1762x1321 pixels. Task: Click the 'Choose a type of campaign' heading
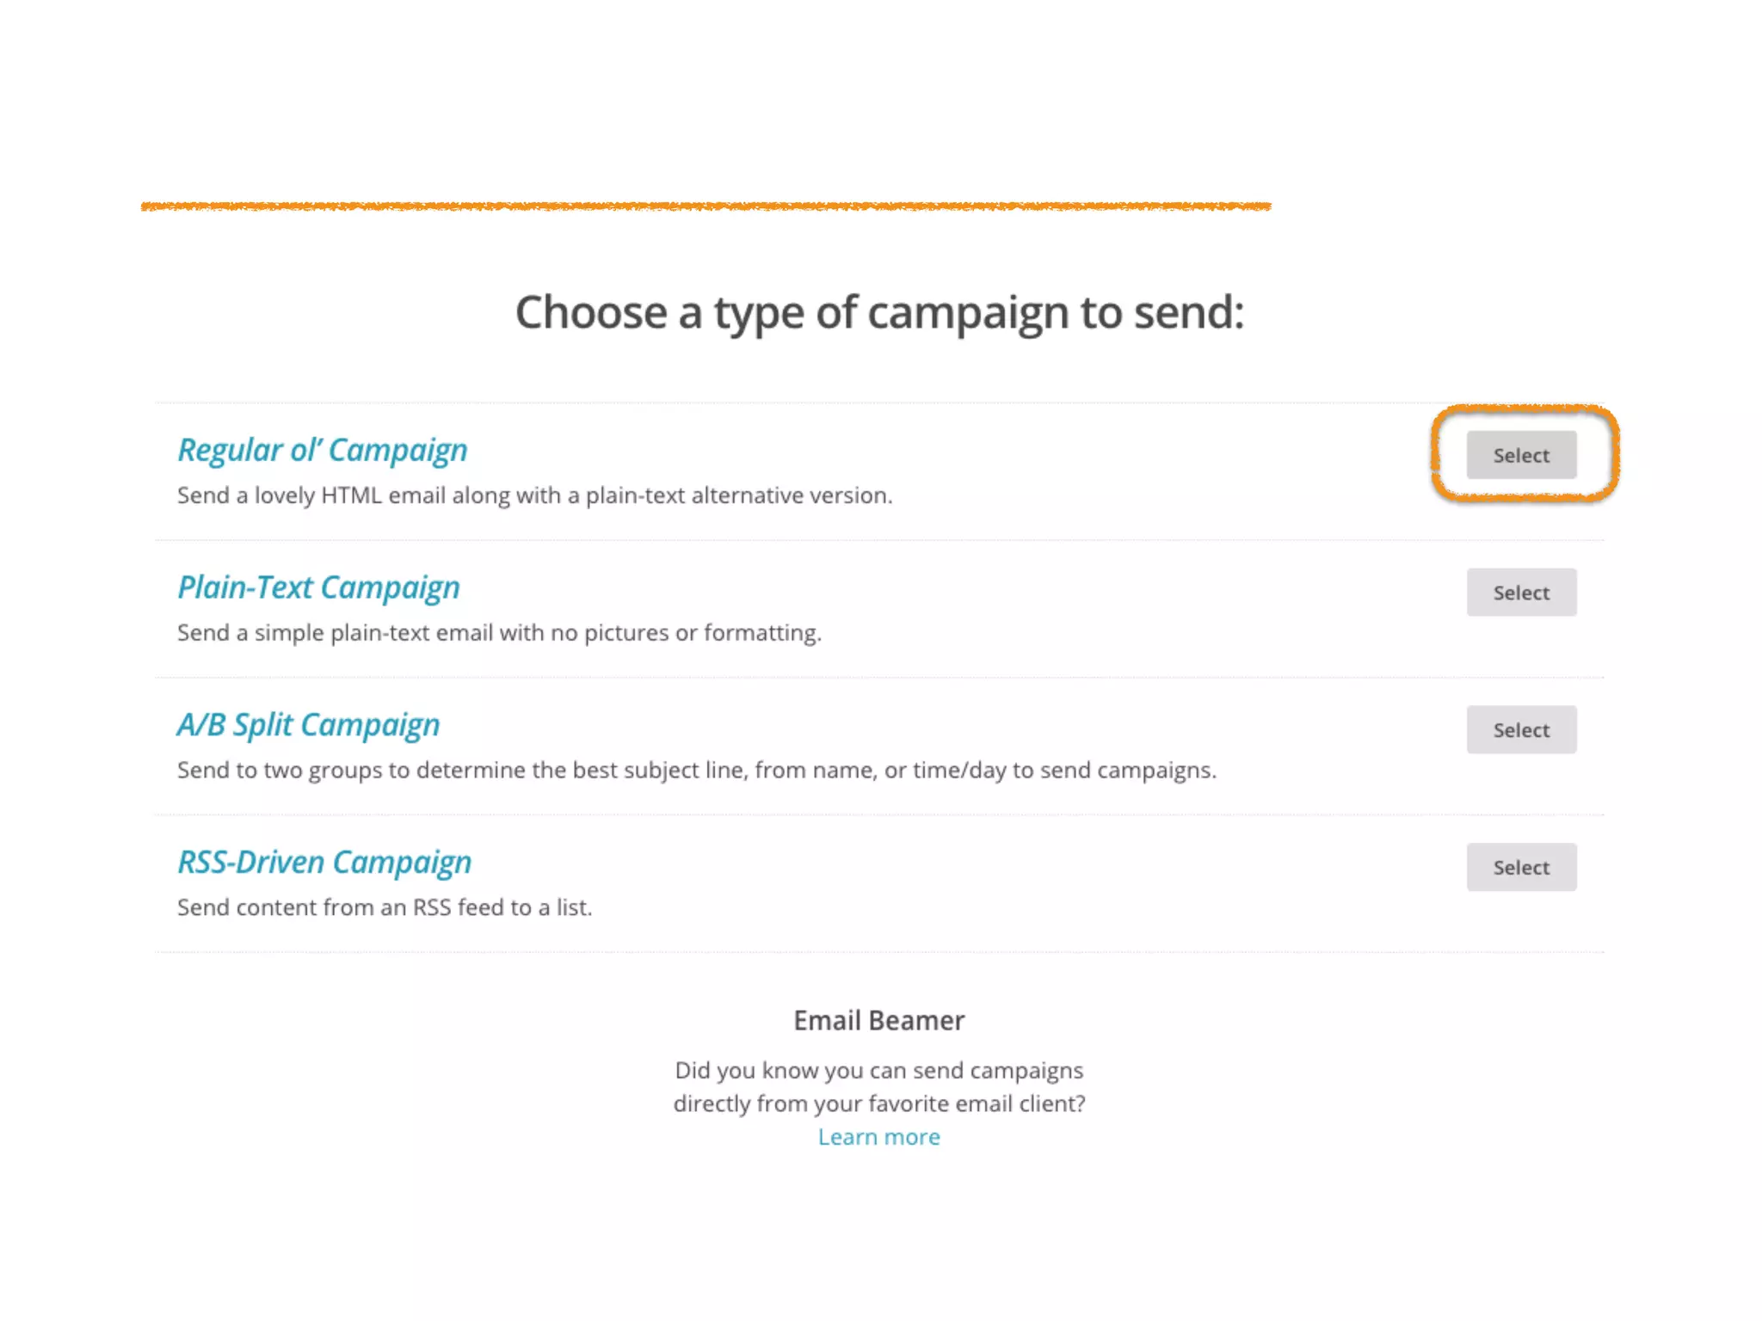(879, 312)
